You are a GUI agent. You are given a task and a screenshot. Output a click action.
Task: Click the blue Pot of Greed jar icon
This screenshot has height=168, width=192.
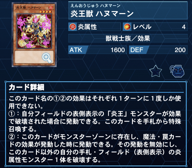click(x=177, y=71)
